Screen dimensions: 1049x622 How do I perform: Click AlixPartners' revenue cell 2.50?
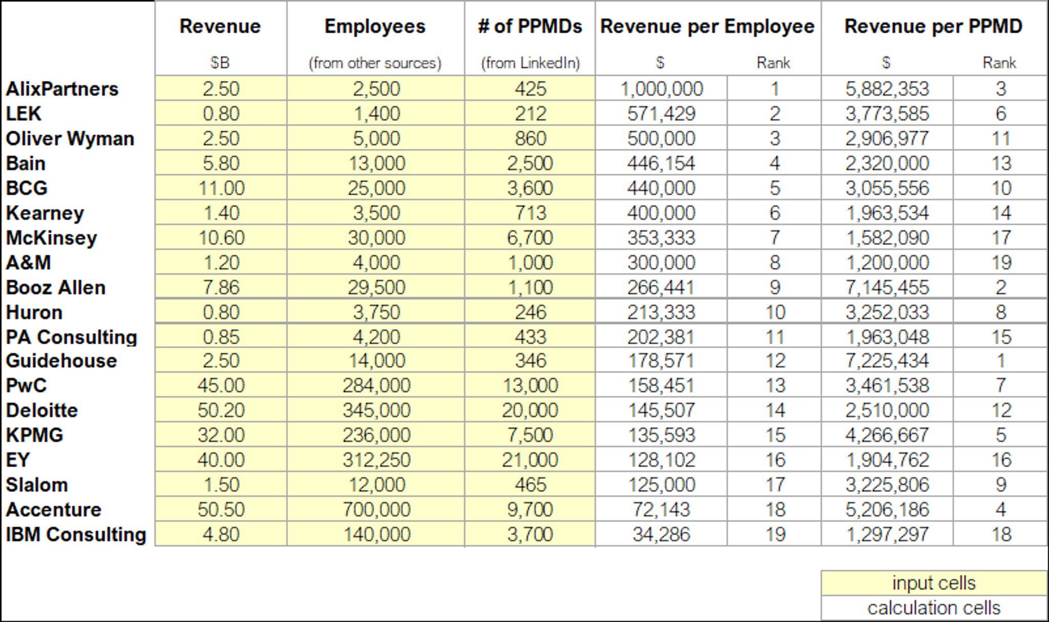coord(221,89)
